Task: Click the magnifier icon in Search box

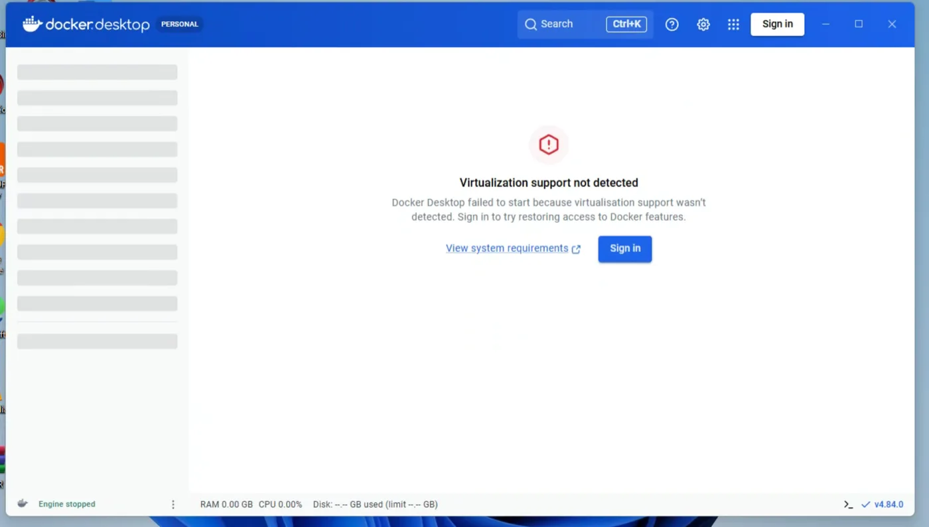Action: pos(531,25)
